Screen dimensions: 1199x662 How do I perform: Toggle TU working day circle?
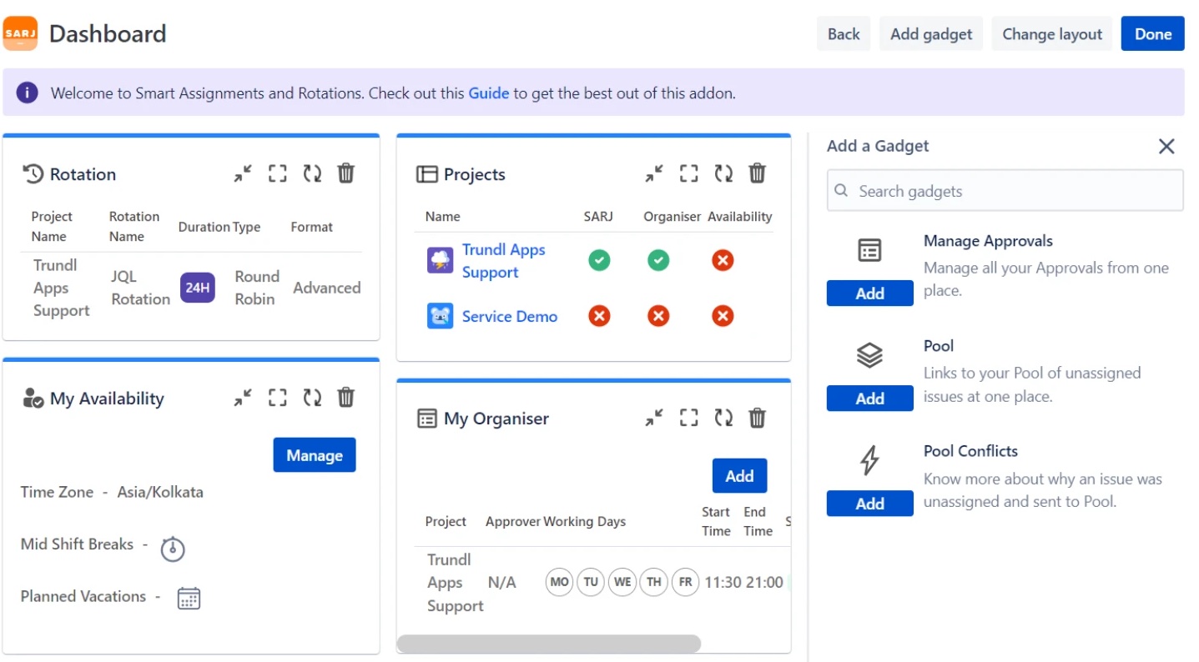591,582
